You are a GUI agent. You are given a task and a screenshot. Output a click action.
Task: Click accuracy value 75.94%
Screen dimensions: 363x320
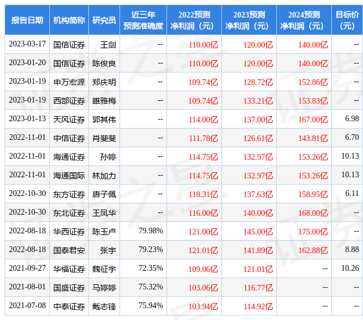tap(151, 306)
